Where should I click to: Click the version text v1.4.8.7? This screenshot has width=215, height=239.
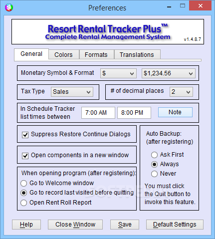193,39
